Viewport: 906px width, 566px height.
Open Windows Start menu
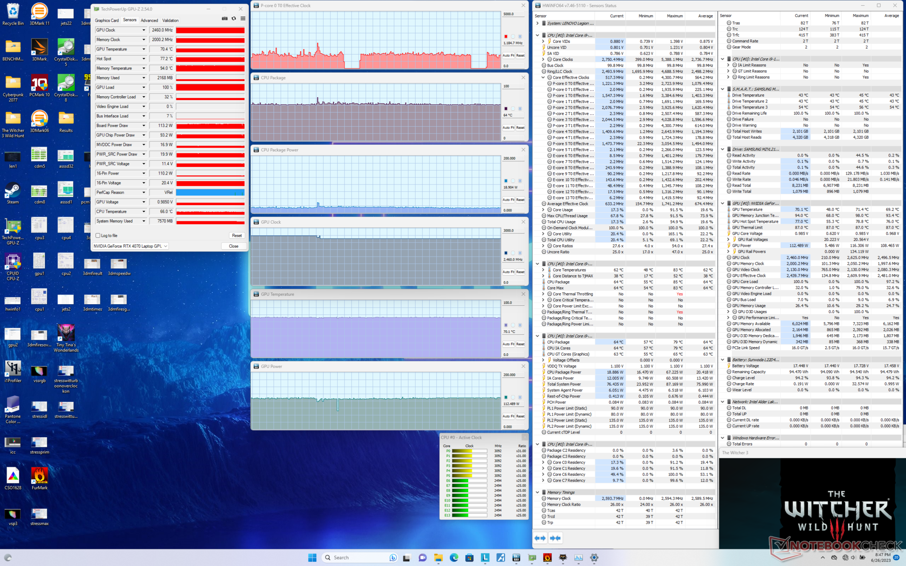tap(312, 558)
